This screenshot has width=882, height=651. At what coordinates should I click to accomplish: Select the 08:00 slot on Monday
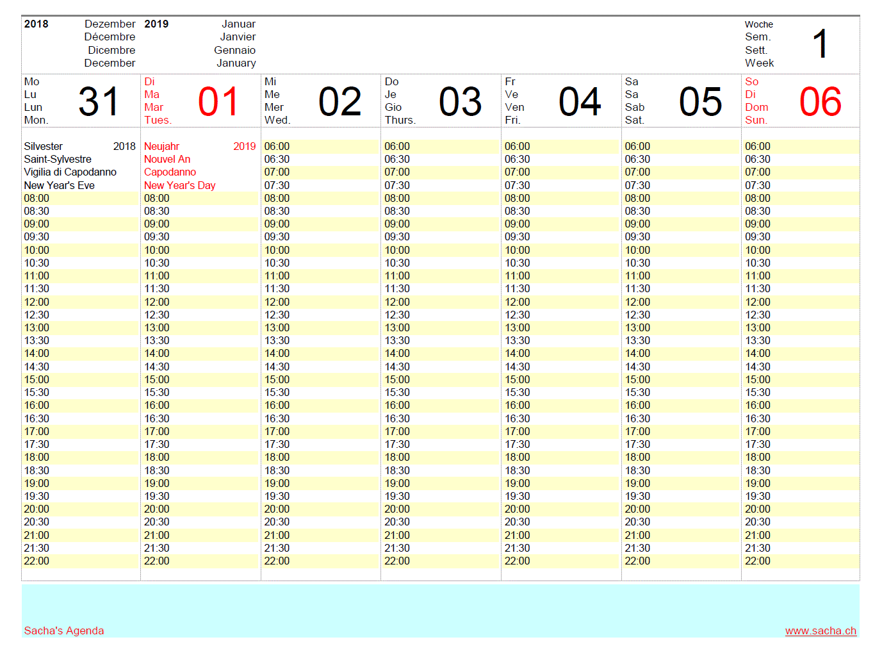80,198
